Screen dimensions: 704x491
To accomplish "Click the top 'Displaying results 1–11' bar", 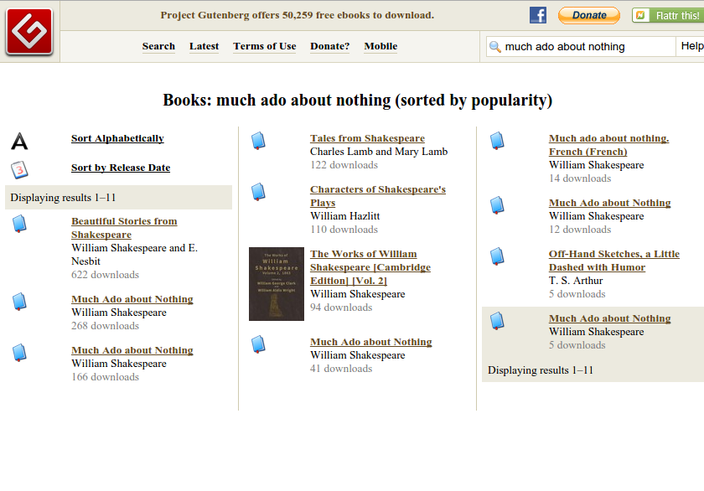I will click(118, 198).
